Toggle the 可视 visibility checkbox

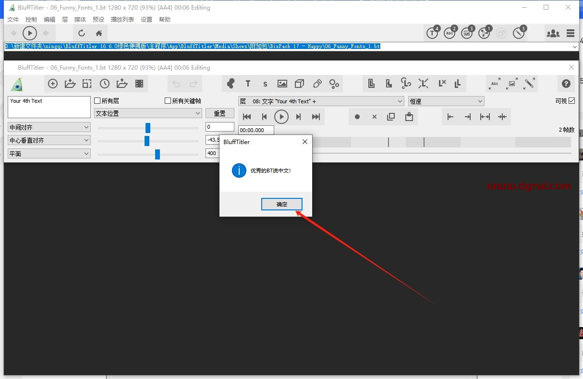point(571,101)
